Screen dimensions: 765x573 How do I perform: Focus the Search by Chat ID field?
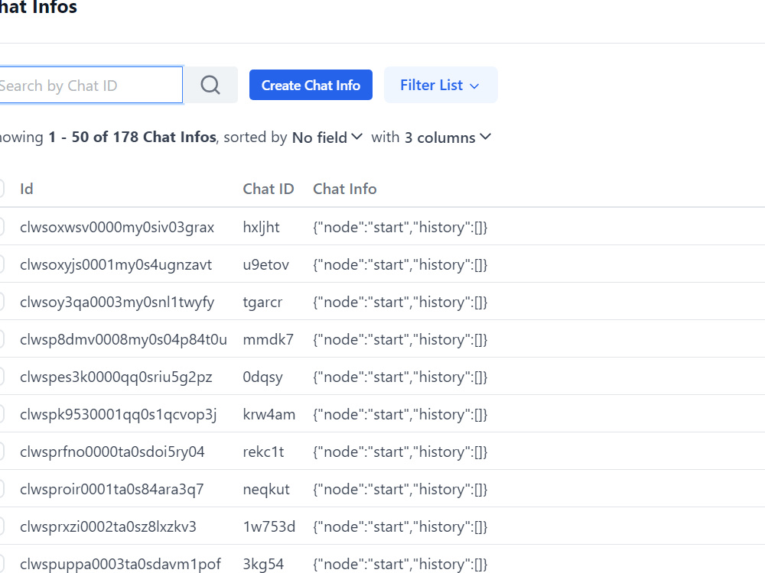(91, 86)
